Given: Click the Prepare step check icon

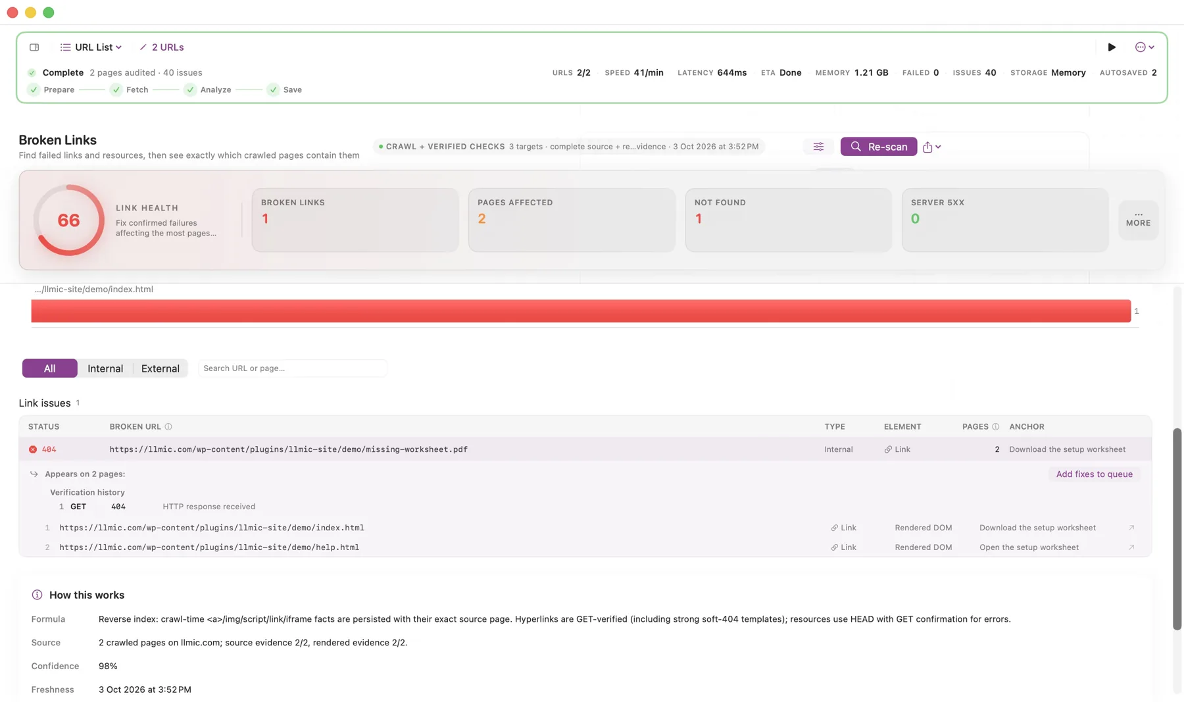Looking at the screenshot, I should [x=34, y=89].
